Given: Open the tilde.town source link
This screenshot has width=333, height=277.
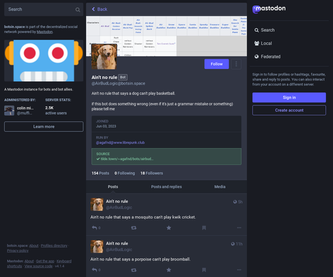Looking at the screenshot, I should [127, 159].
